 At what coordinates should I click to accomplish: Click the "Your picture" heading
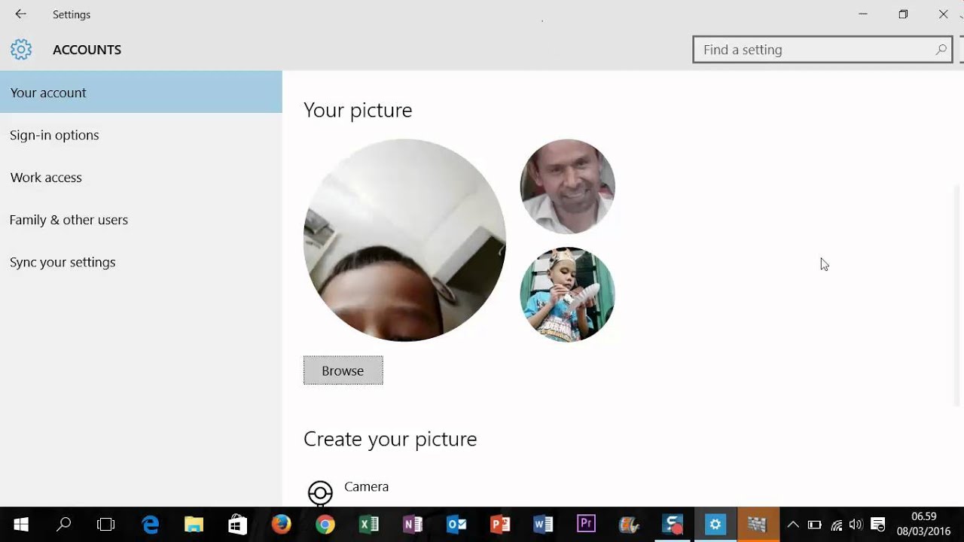pos(358,110)
